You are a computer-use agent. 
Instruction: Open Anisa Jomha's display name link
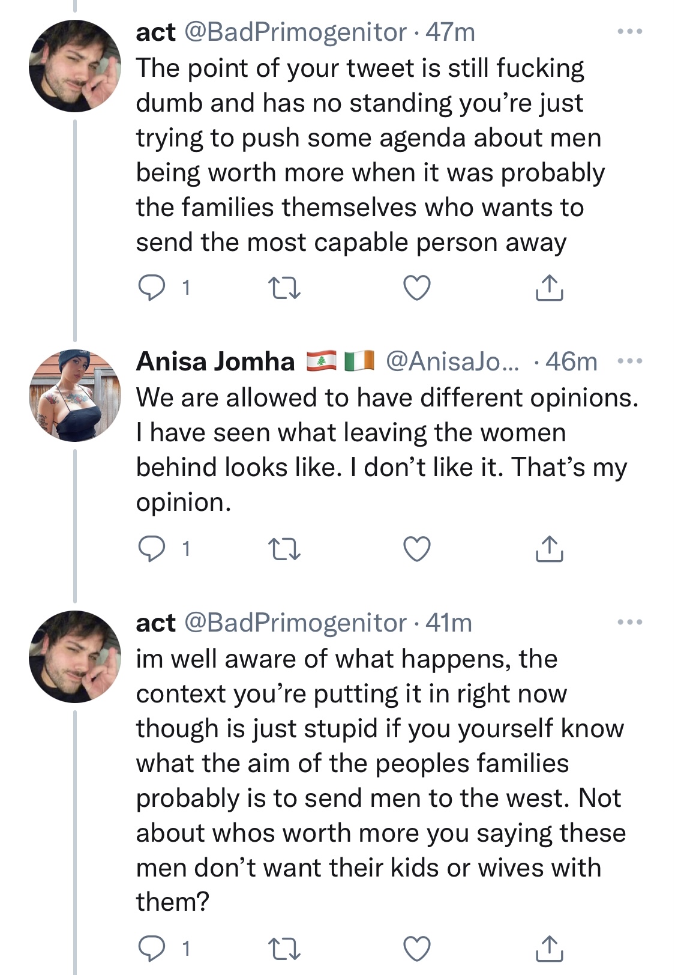click(215, 361)
